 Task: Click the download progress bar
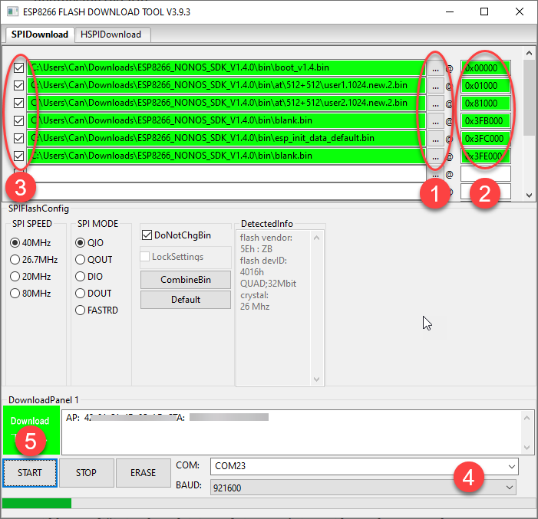tap(268, 503)
